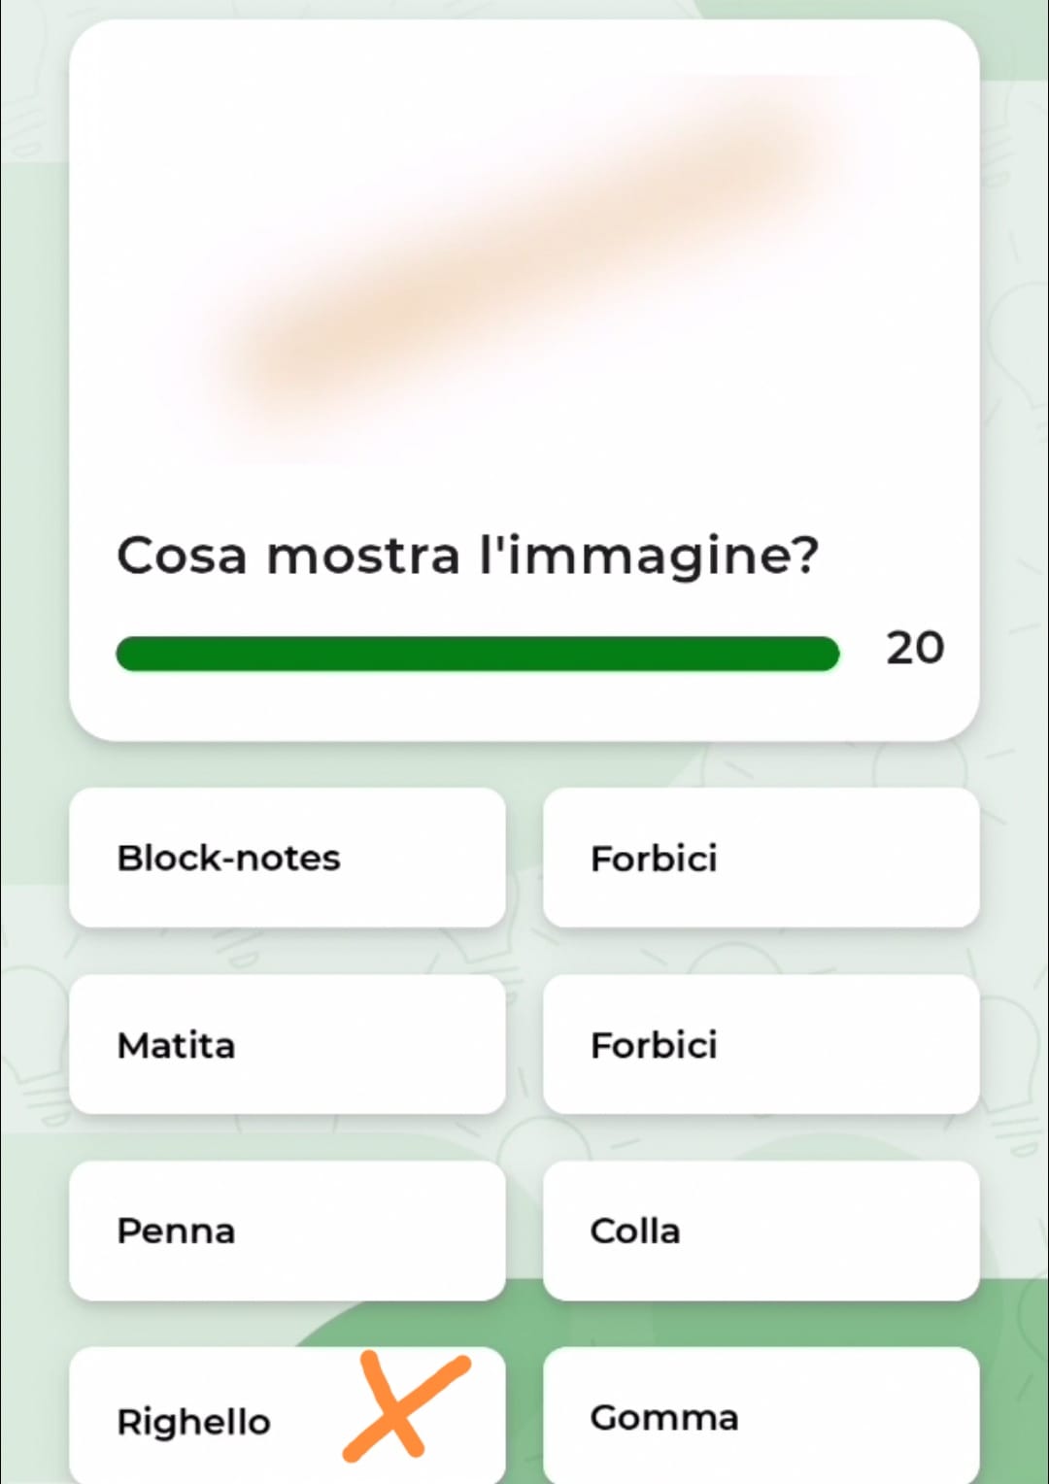This screenshot has height=1484, width=1049.
Task: Click the word 'Cosa' in the question
Action: (181, 556)
